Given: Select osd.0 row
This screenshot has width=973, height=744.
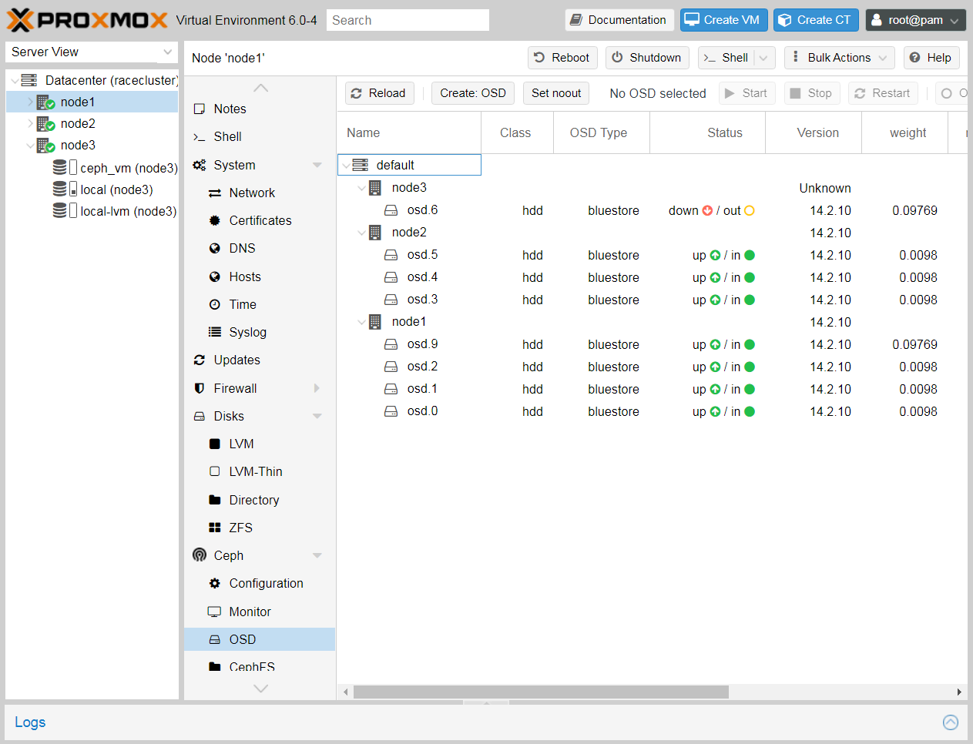Looking at the screenshot, I should (652, 411).
